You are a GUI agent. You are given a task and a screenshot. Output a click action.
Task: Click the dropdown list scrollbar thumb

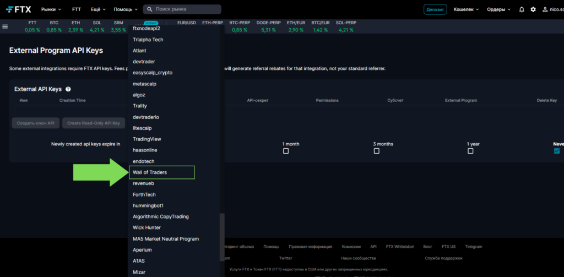pyautogui.click(x=222, y=237)
